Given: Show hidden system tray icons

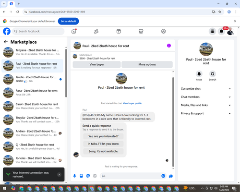Looking at the screenshot, I should click(202, 188).
